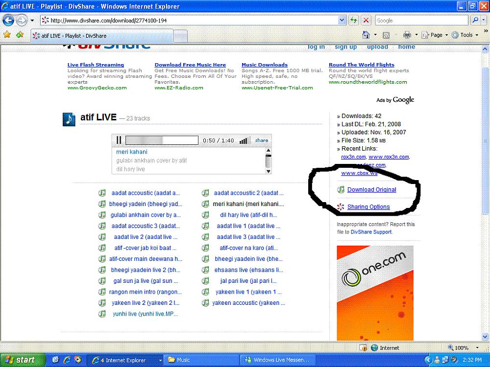Click the one.com banner advertisement
This screenshot has width=490, height=367.
[x=375, y=293]
